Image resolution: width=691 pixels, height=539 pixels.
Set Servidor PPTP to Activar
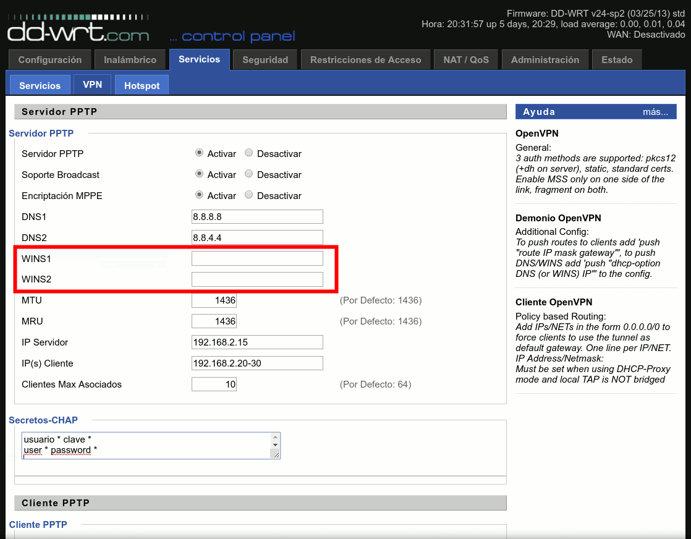[x=199, y=153]
